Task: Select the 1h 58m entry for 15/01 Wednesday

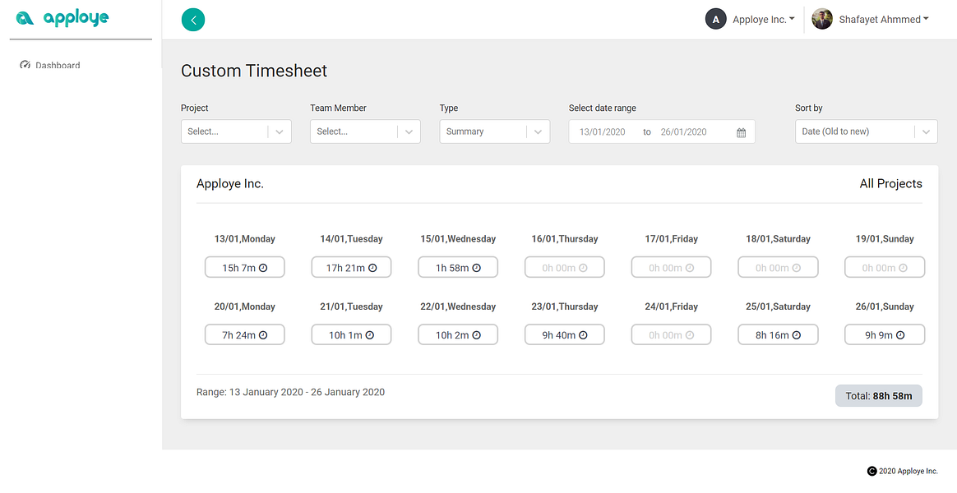Action: (x=458, y=267)
